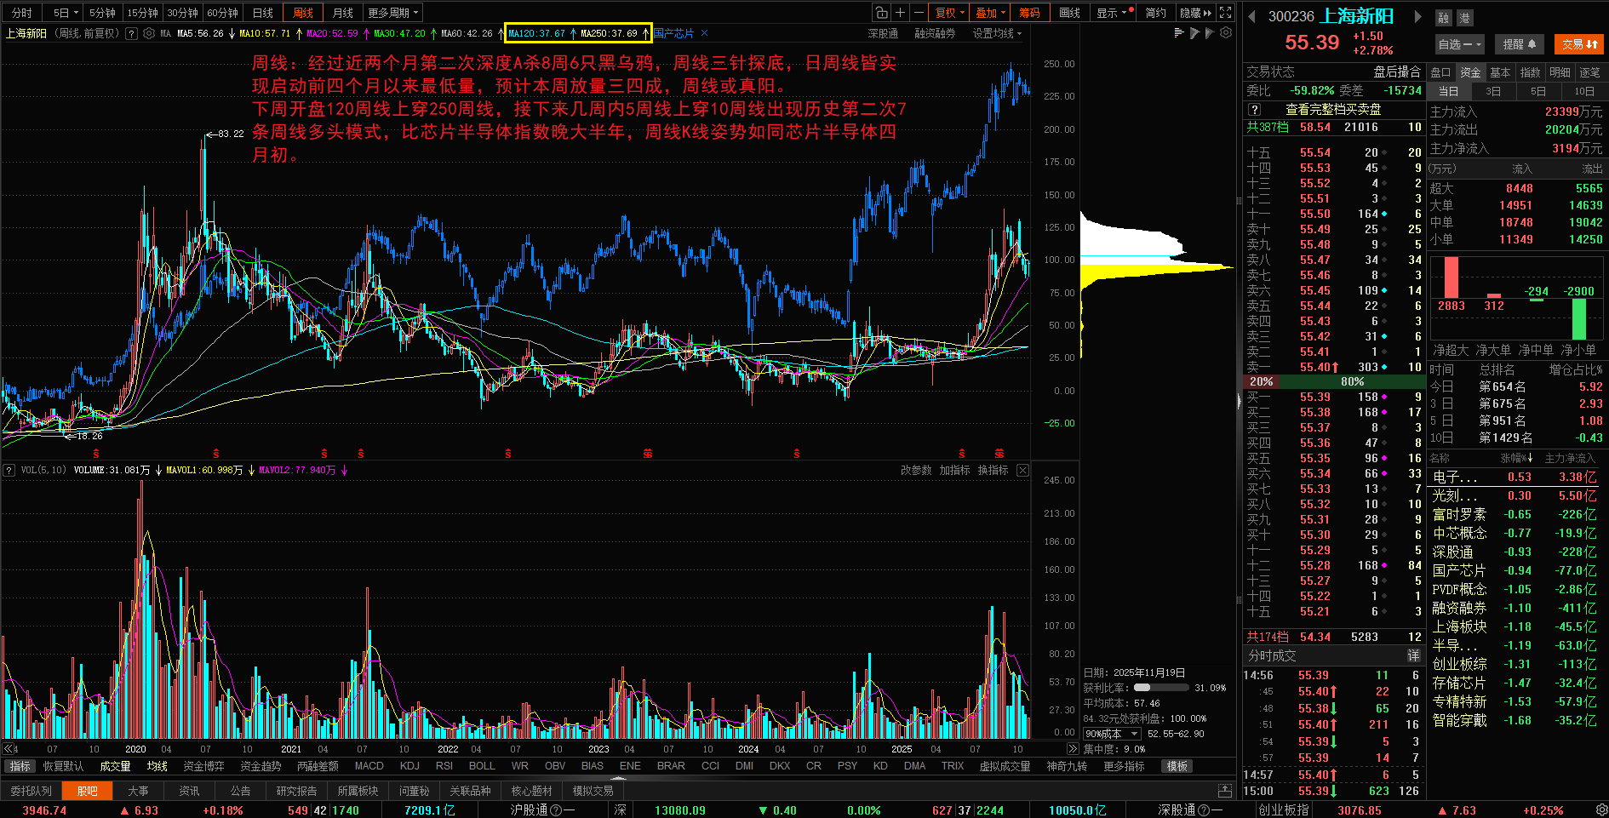Switch to the 日线 daily chart tab
The width and height of the screenshot is (1609, 818).
coord(263,13)
